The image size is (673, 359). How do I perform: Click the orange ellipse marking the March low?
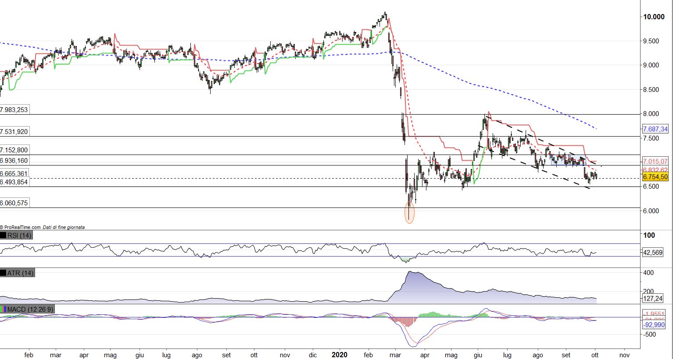(409, 213)
